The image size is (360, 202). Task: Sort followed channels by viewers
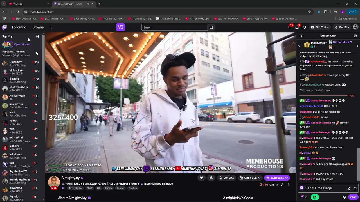point(37,53)
